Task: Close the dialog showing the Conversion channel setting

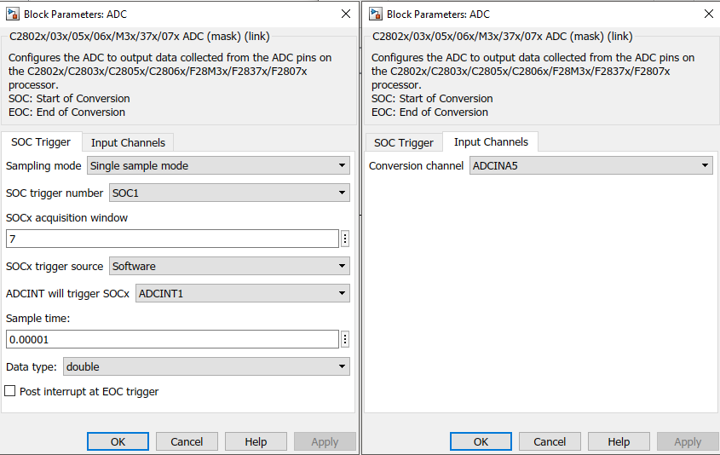Action: 708,14
